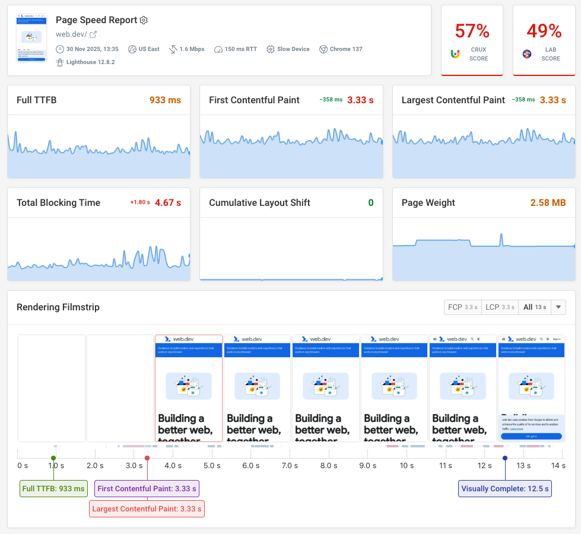Click the 150 ms RTT gauge icon

(x=218, y=49)
